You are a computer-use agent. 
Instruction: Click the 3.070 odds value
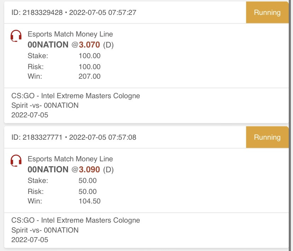coord(89,45)
